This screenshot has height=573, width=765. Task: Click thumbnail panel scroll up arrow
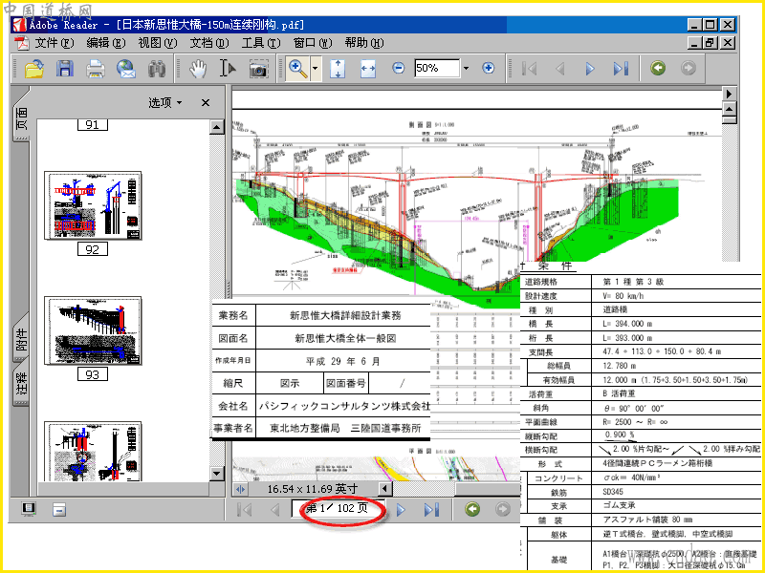217,128
